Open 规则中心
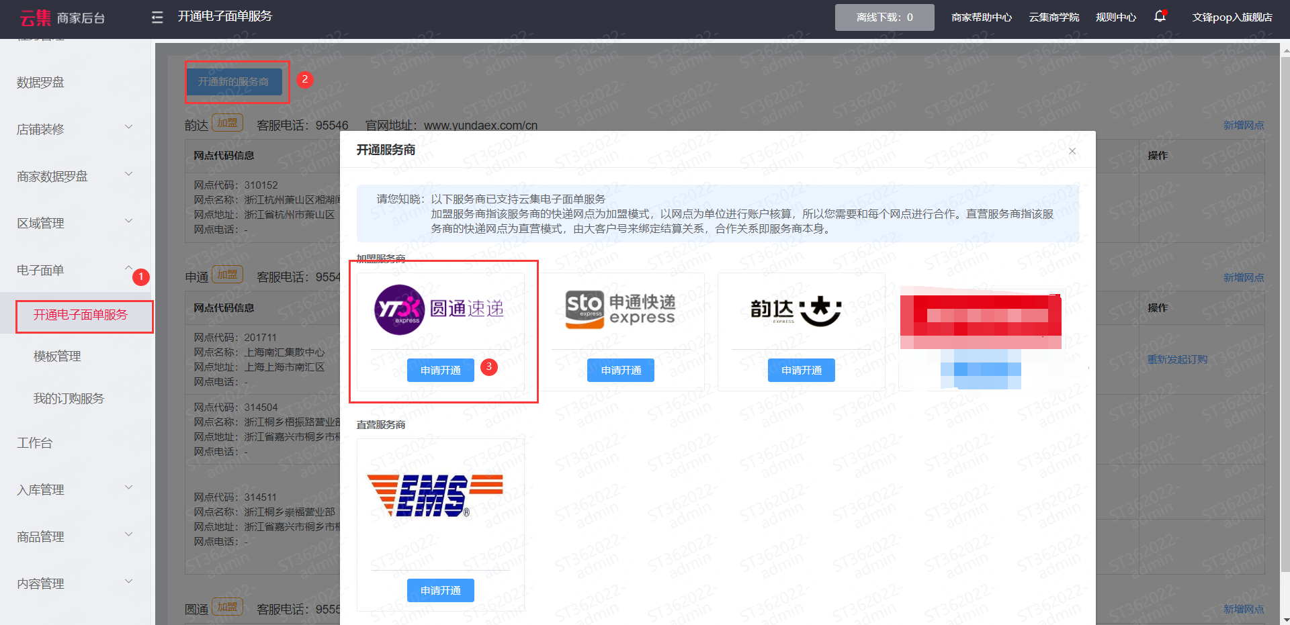 [x=1116, y=17]
